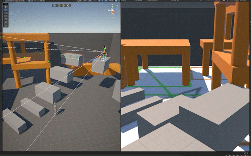This screenshot has height=156, width=251.
Task: Click the fourth overlay button, orange shaded cube
Action: coord(68,5)
